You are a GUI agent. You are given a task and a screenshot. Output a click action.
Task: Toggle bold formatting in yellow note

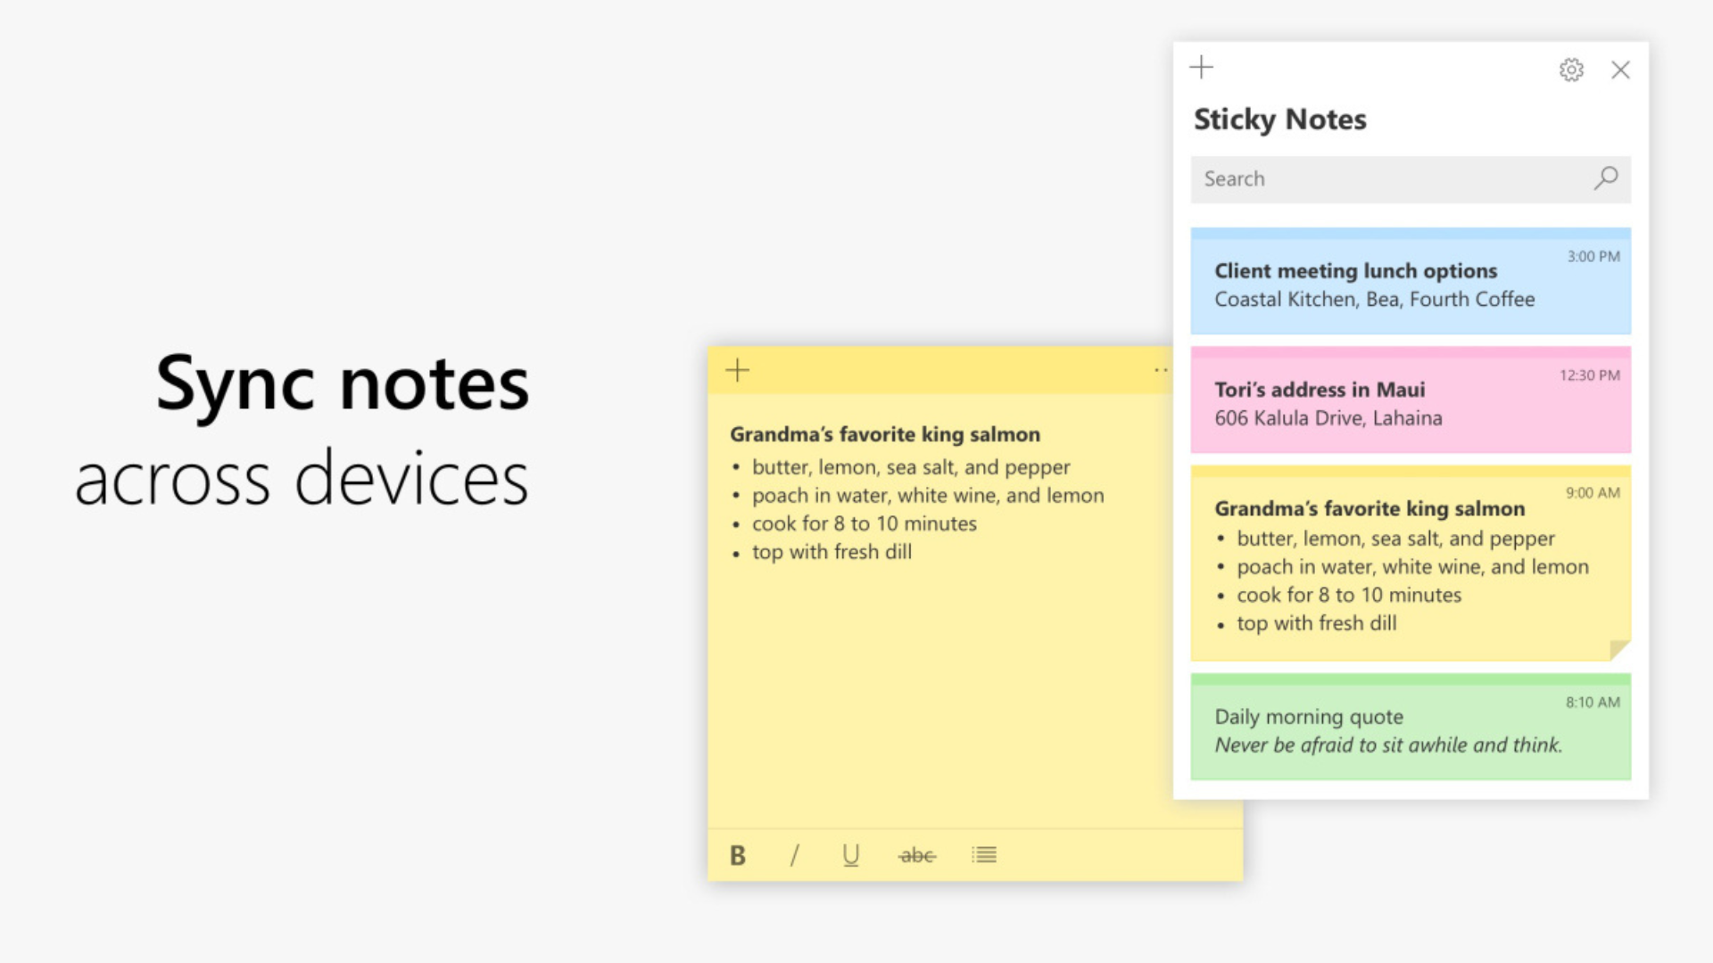pyautogui.click(x=738, y=855)
